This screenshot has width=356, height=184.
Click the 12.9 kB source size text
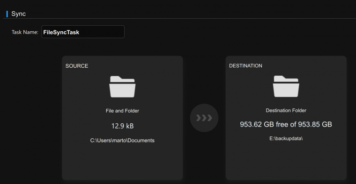[x=122, y=126]
